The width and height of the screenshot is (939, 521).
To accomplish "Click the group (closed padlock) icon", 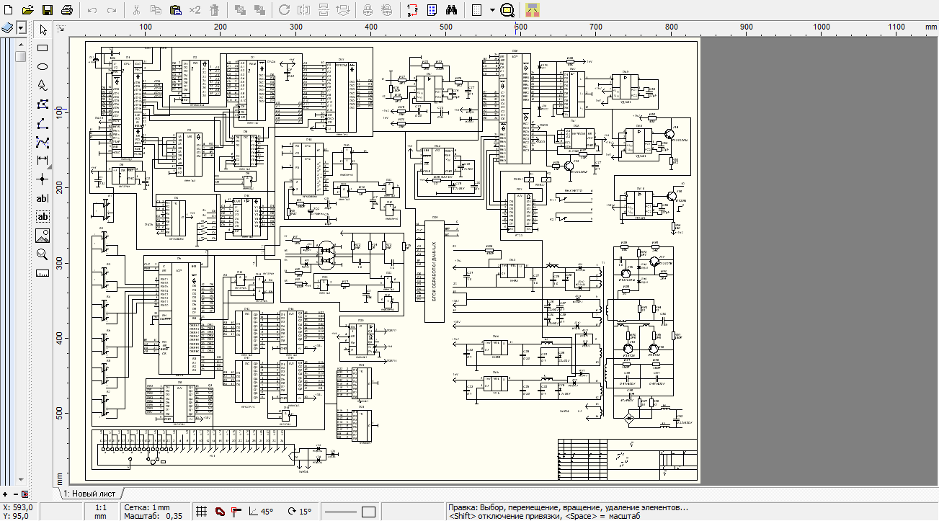I will [368, 10].
